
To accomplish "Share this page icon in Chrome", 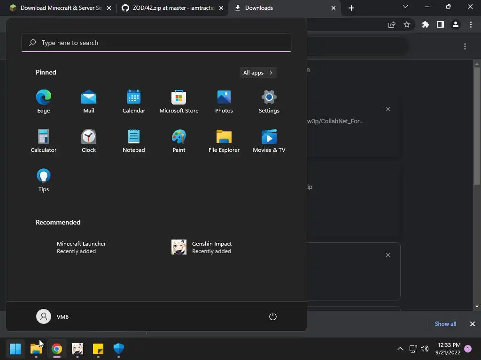I will pyautogui.click(x=392, y=25).
